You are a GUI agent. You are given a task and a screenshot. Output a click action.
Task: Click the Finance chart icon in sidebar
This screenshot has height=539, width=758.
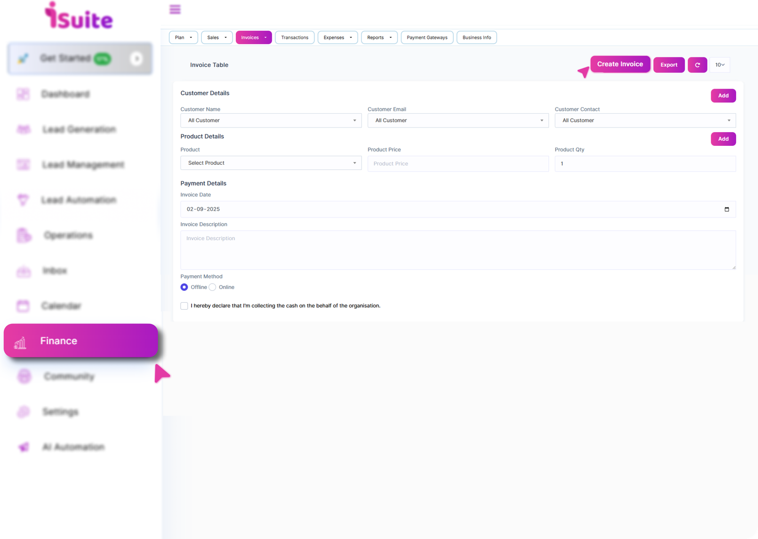click(20, 343)
